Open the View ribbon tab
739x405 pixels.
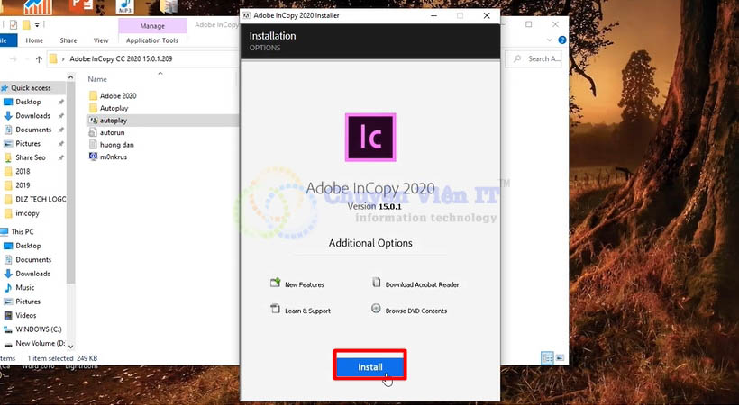[101, 40]
